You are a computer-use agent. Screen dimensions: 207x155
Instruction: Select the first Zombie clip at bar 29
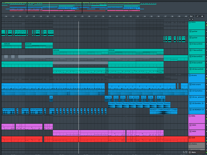click(112, 105)
